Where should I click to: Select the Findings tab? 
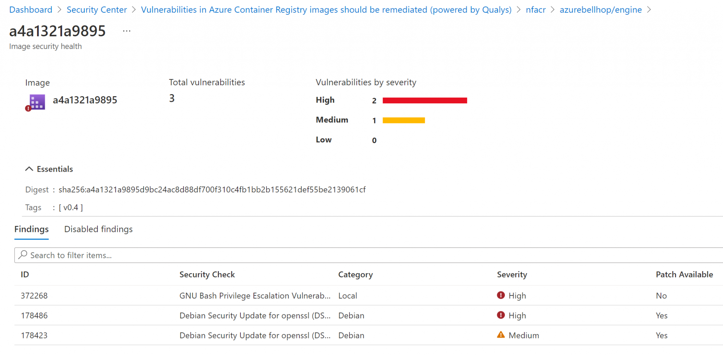(31, 229)
